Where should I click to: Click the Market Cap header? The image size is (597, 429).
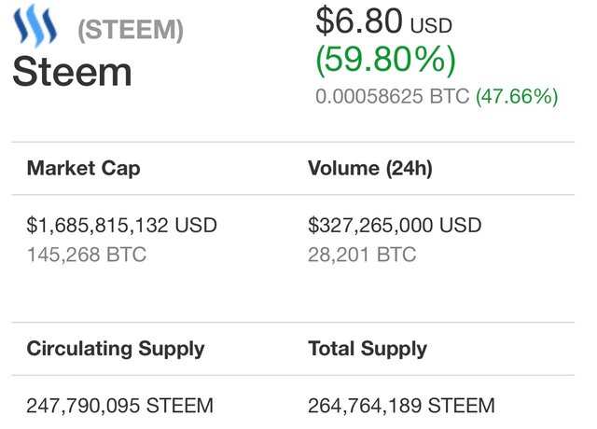point(84,168)
